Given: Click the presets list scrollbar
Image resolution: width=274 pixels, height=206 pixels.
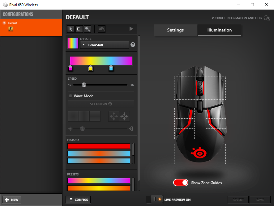Looking at the screenshot, I should click(133, 184).
